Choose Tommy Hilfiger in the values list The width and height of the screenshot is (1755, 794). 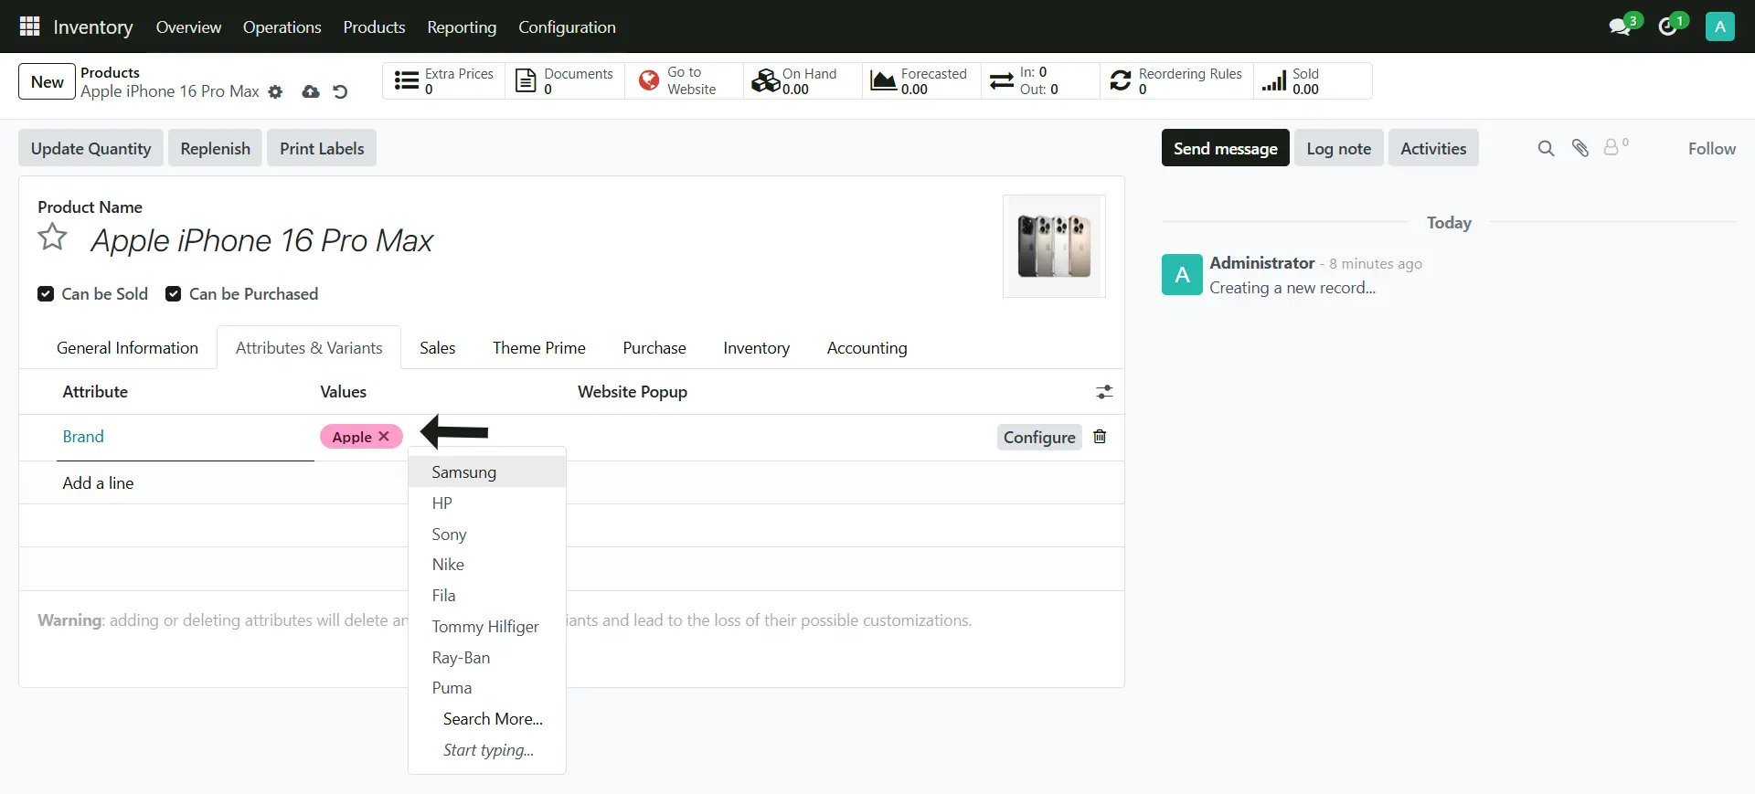[x=485, y=627]
